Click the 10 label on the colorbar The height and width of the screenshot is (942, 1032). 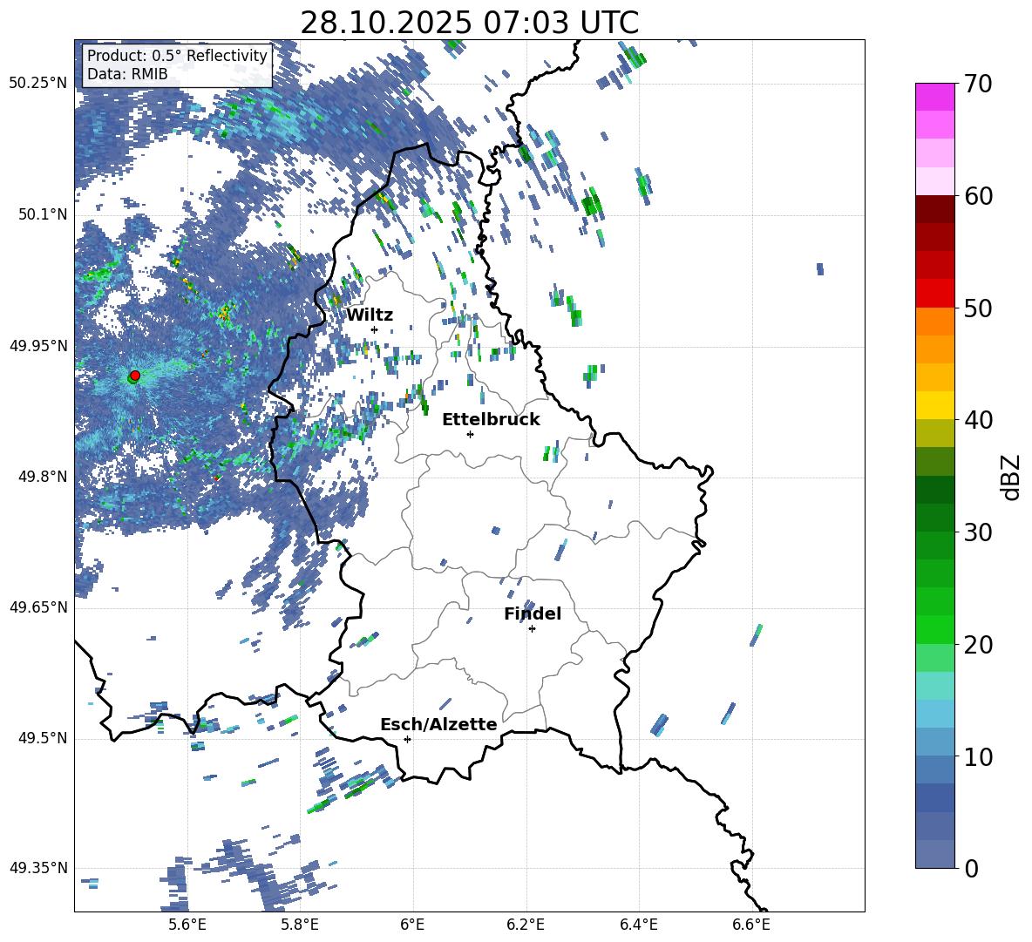coord(977,757)
